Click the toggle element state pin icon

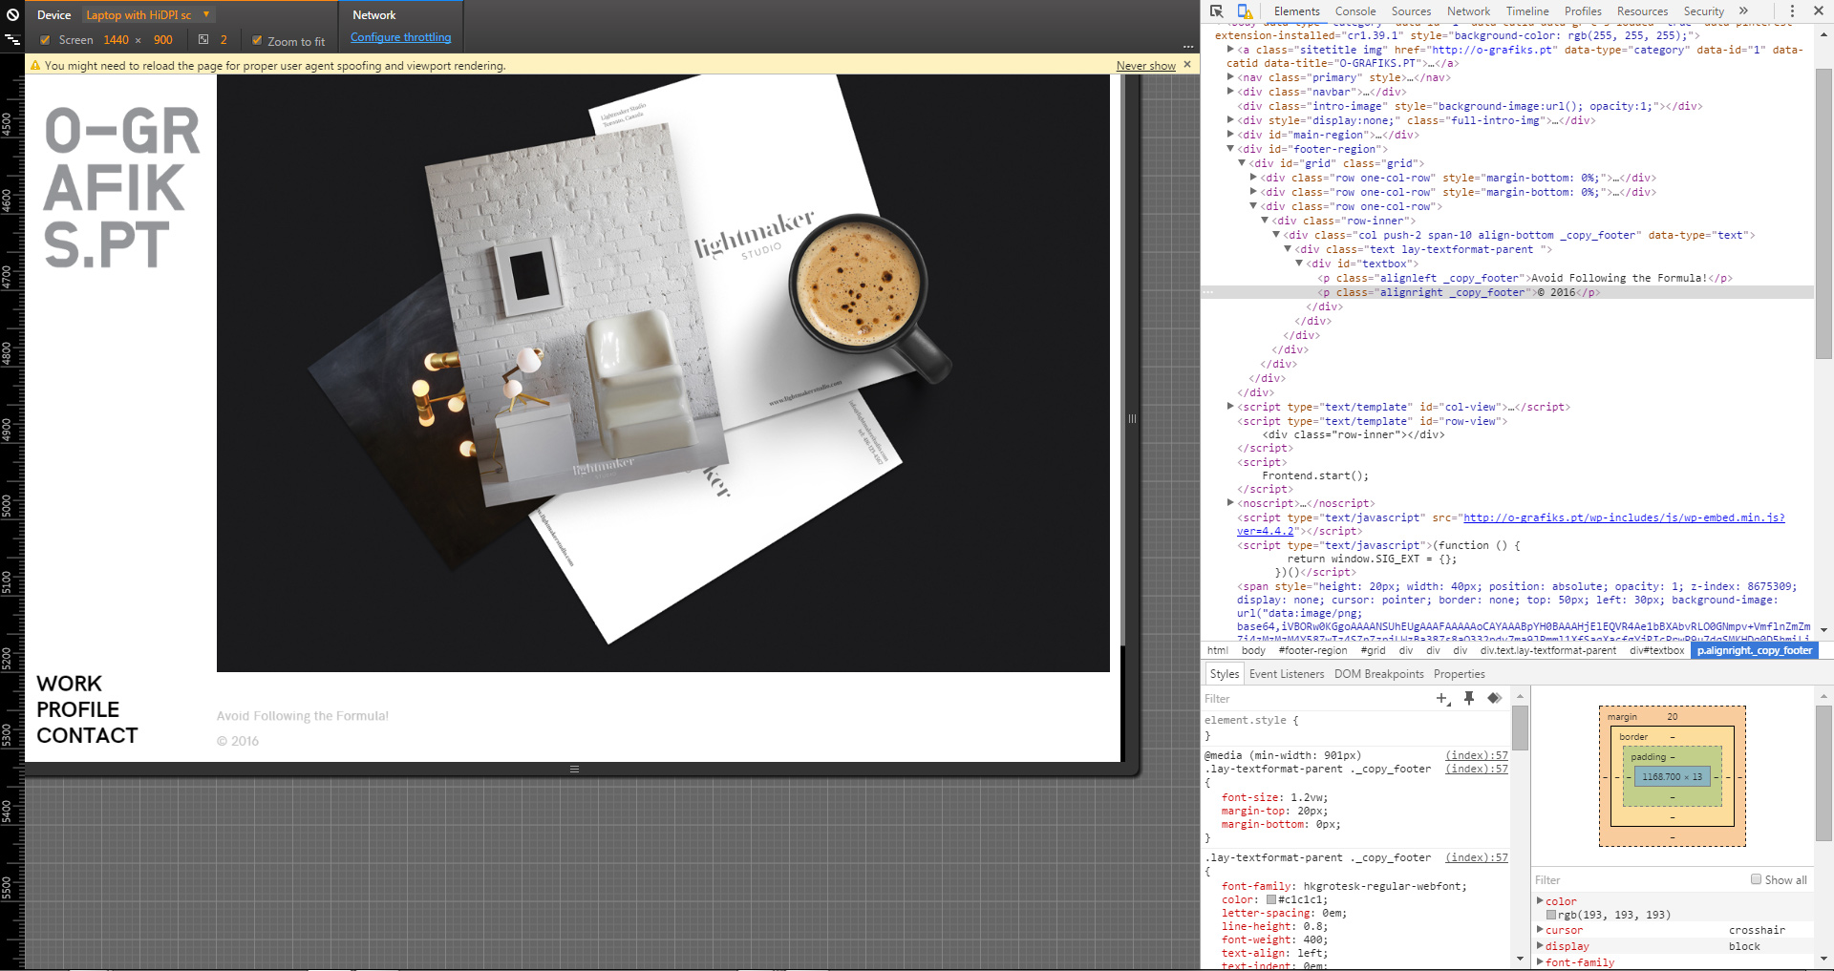pyautogui.click(x=1469, y=699)
